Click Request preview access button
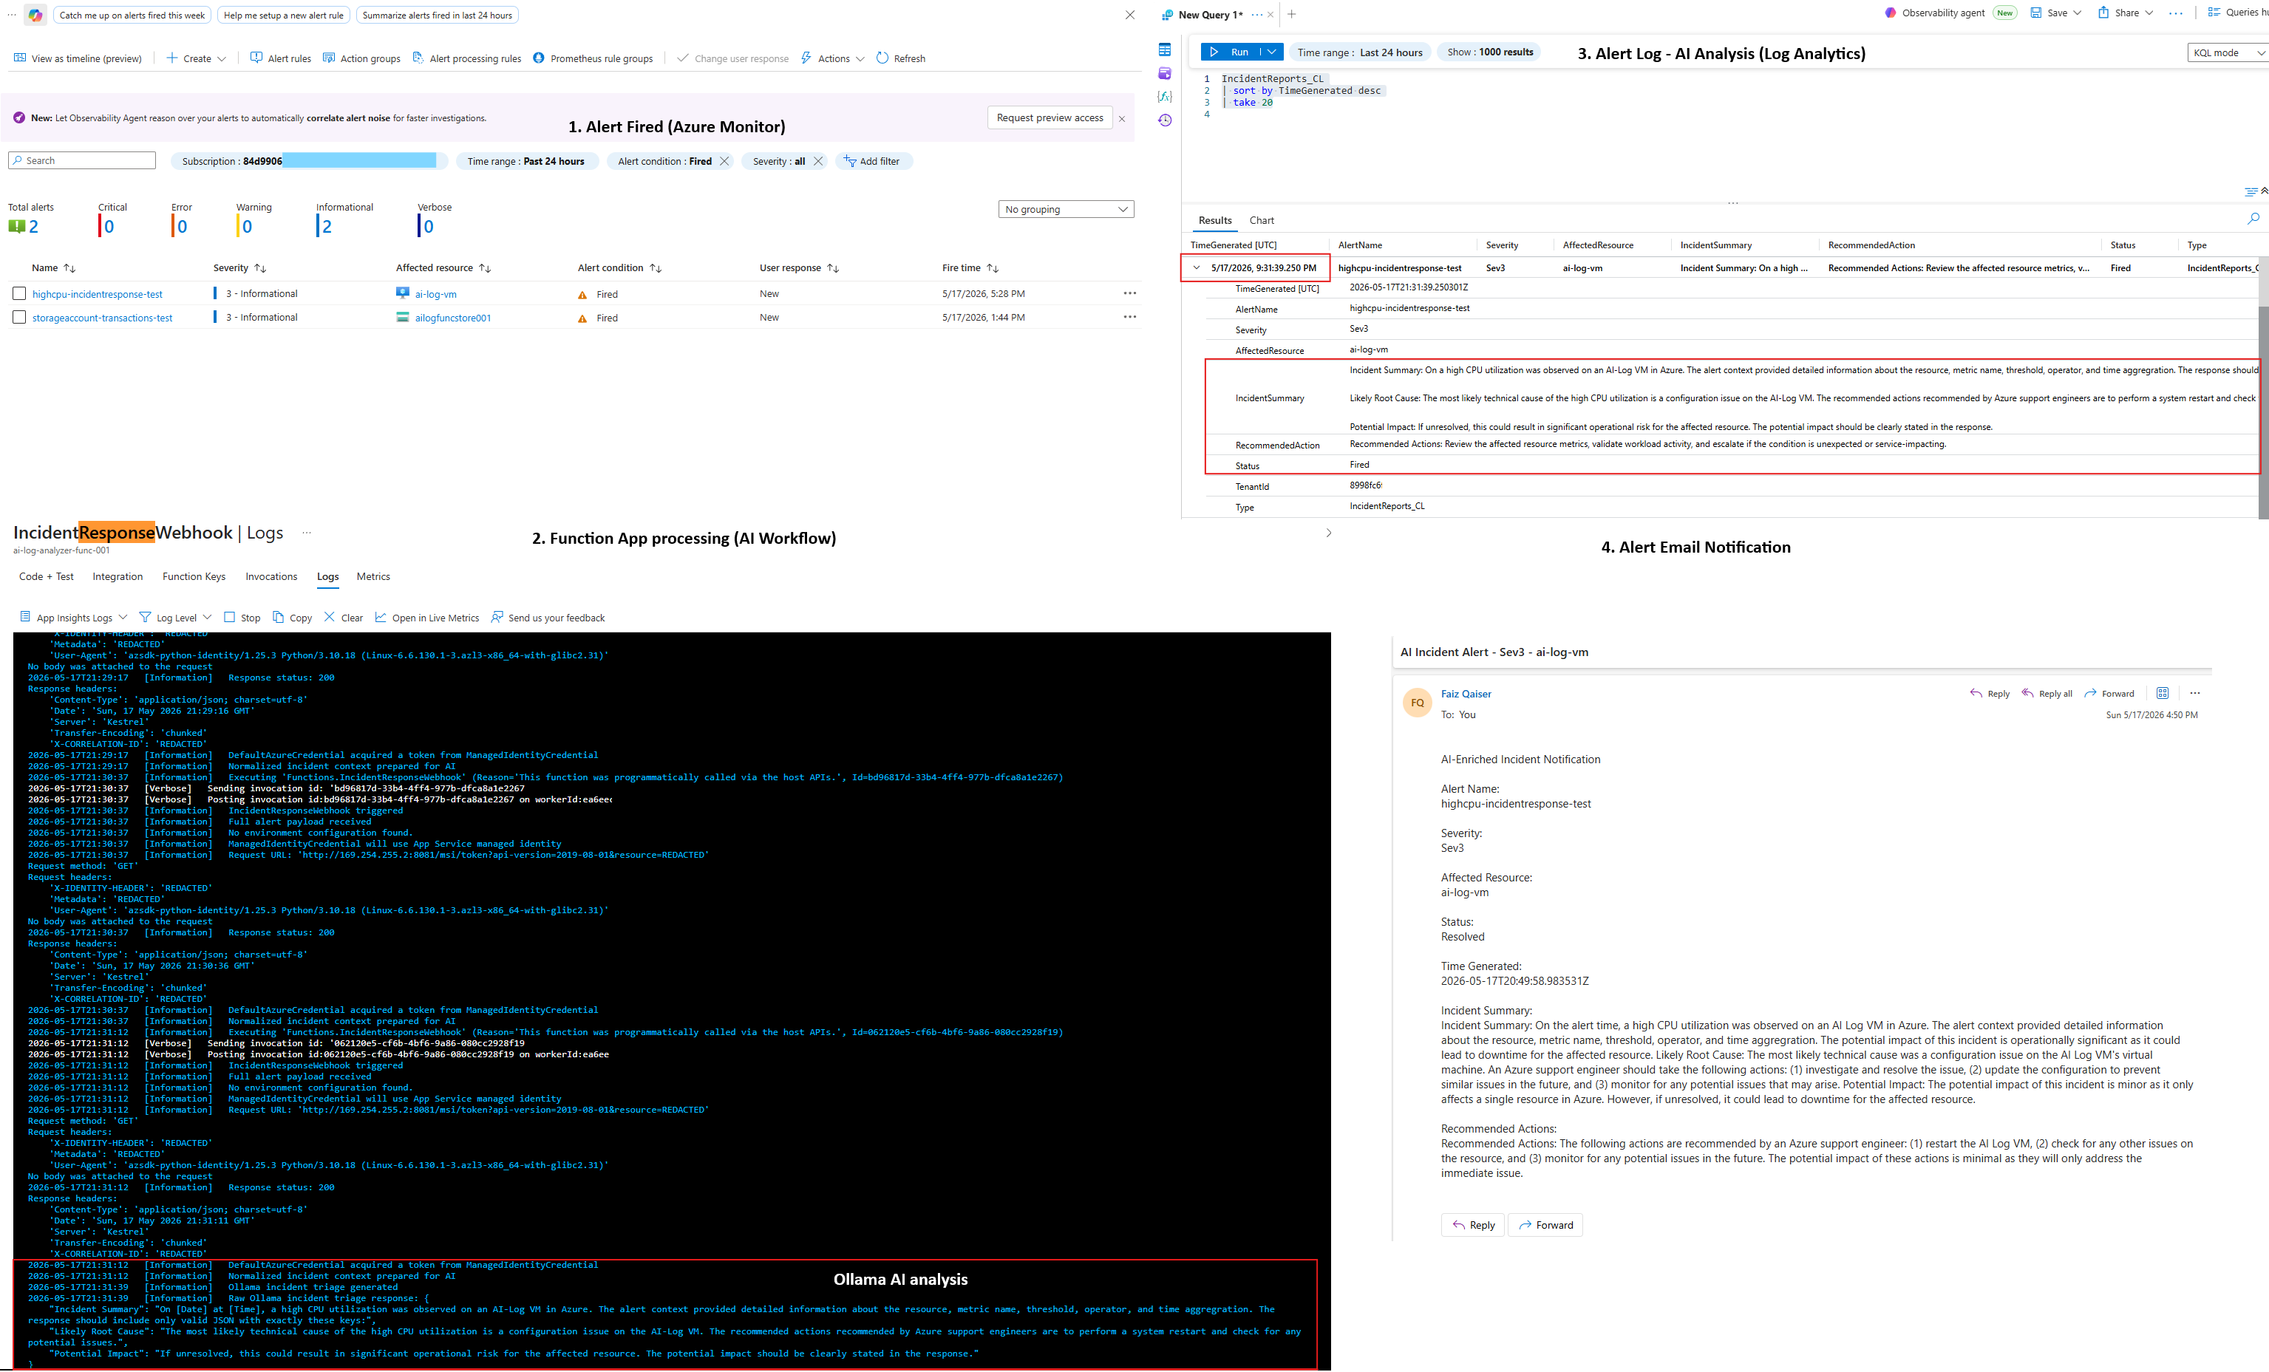 (1050, 118)
